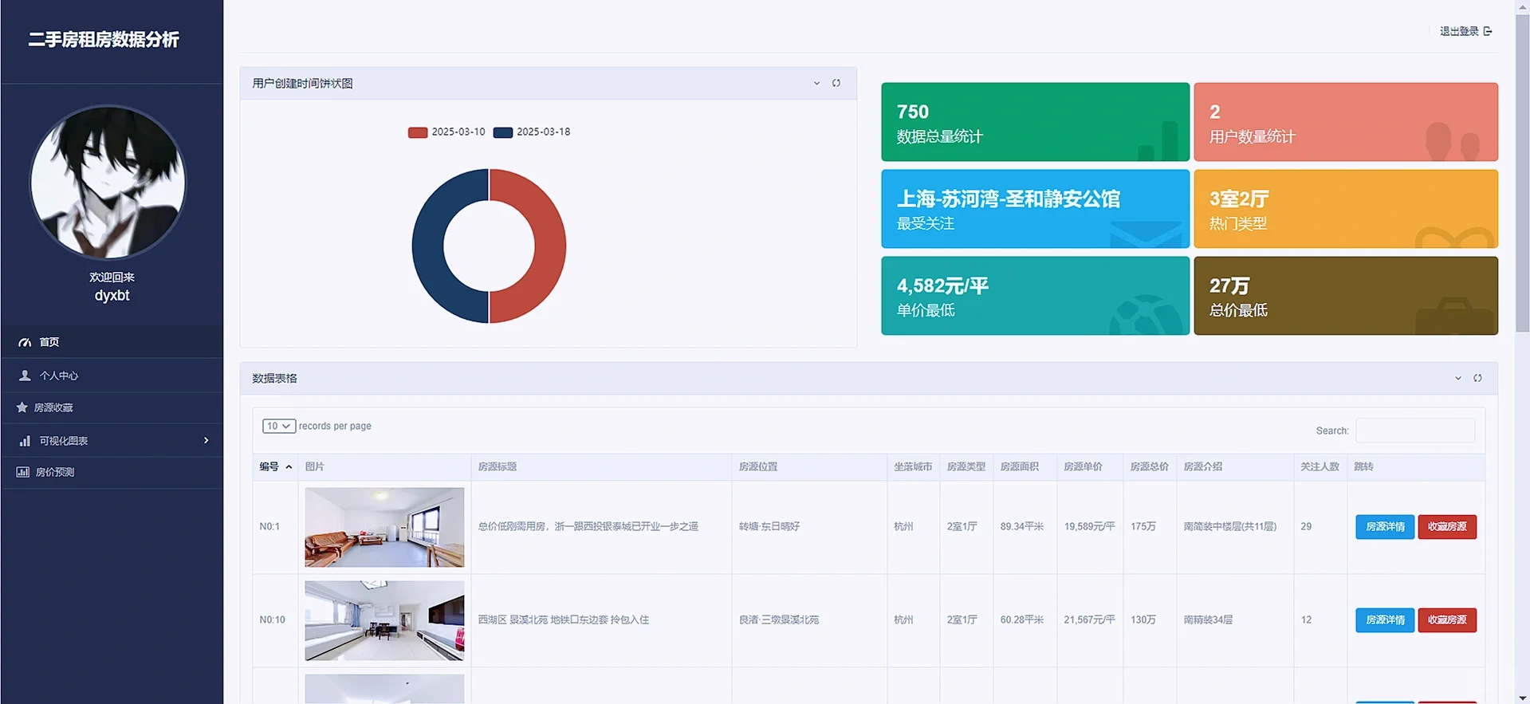Sort the table by 编号 column
Viewport: 1530px width, 704px height.
tap(275, 466)
